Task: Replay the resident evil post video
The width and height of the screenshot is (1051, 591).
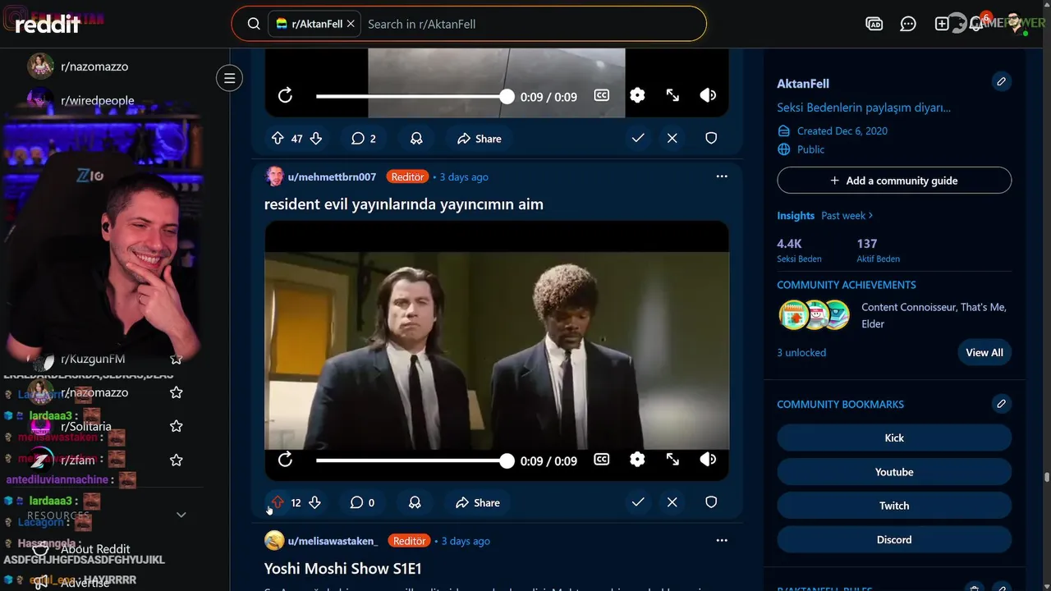Action: (285, 460)
